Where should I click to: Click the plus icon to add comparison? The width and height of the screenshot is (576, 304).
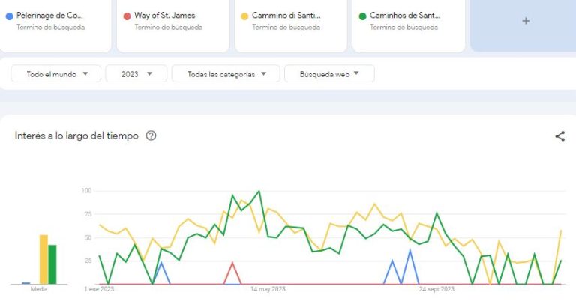(526, 21)
